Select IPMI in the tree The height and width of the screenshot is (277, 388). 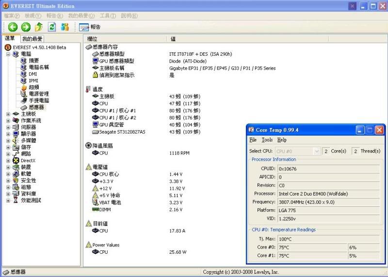(33, 80)
